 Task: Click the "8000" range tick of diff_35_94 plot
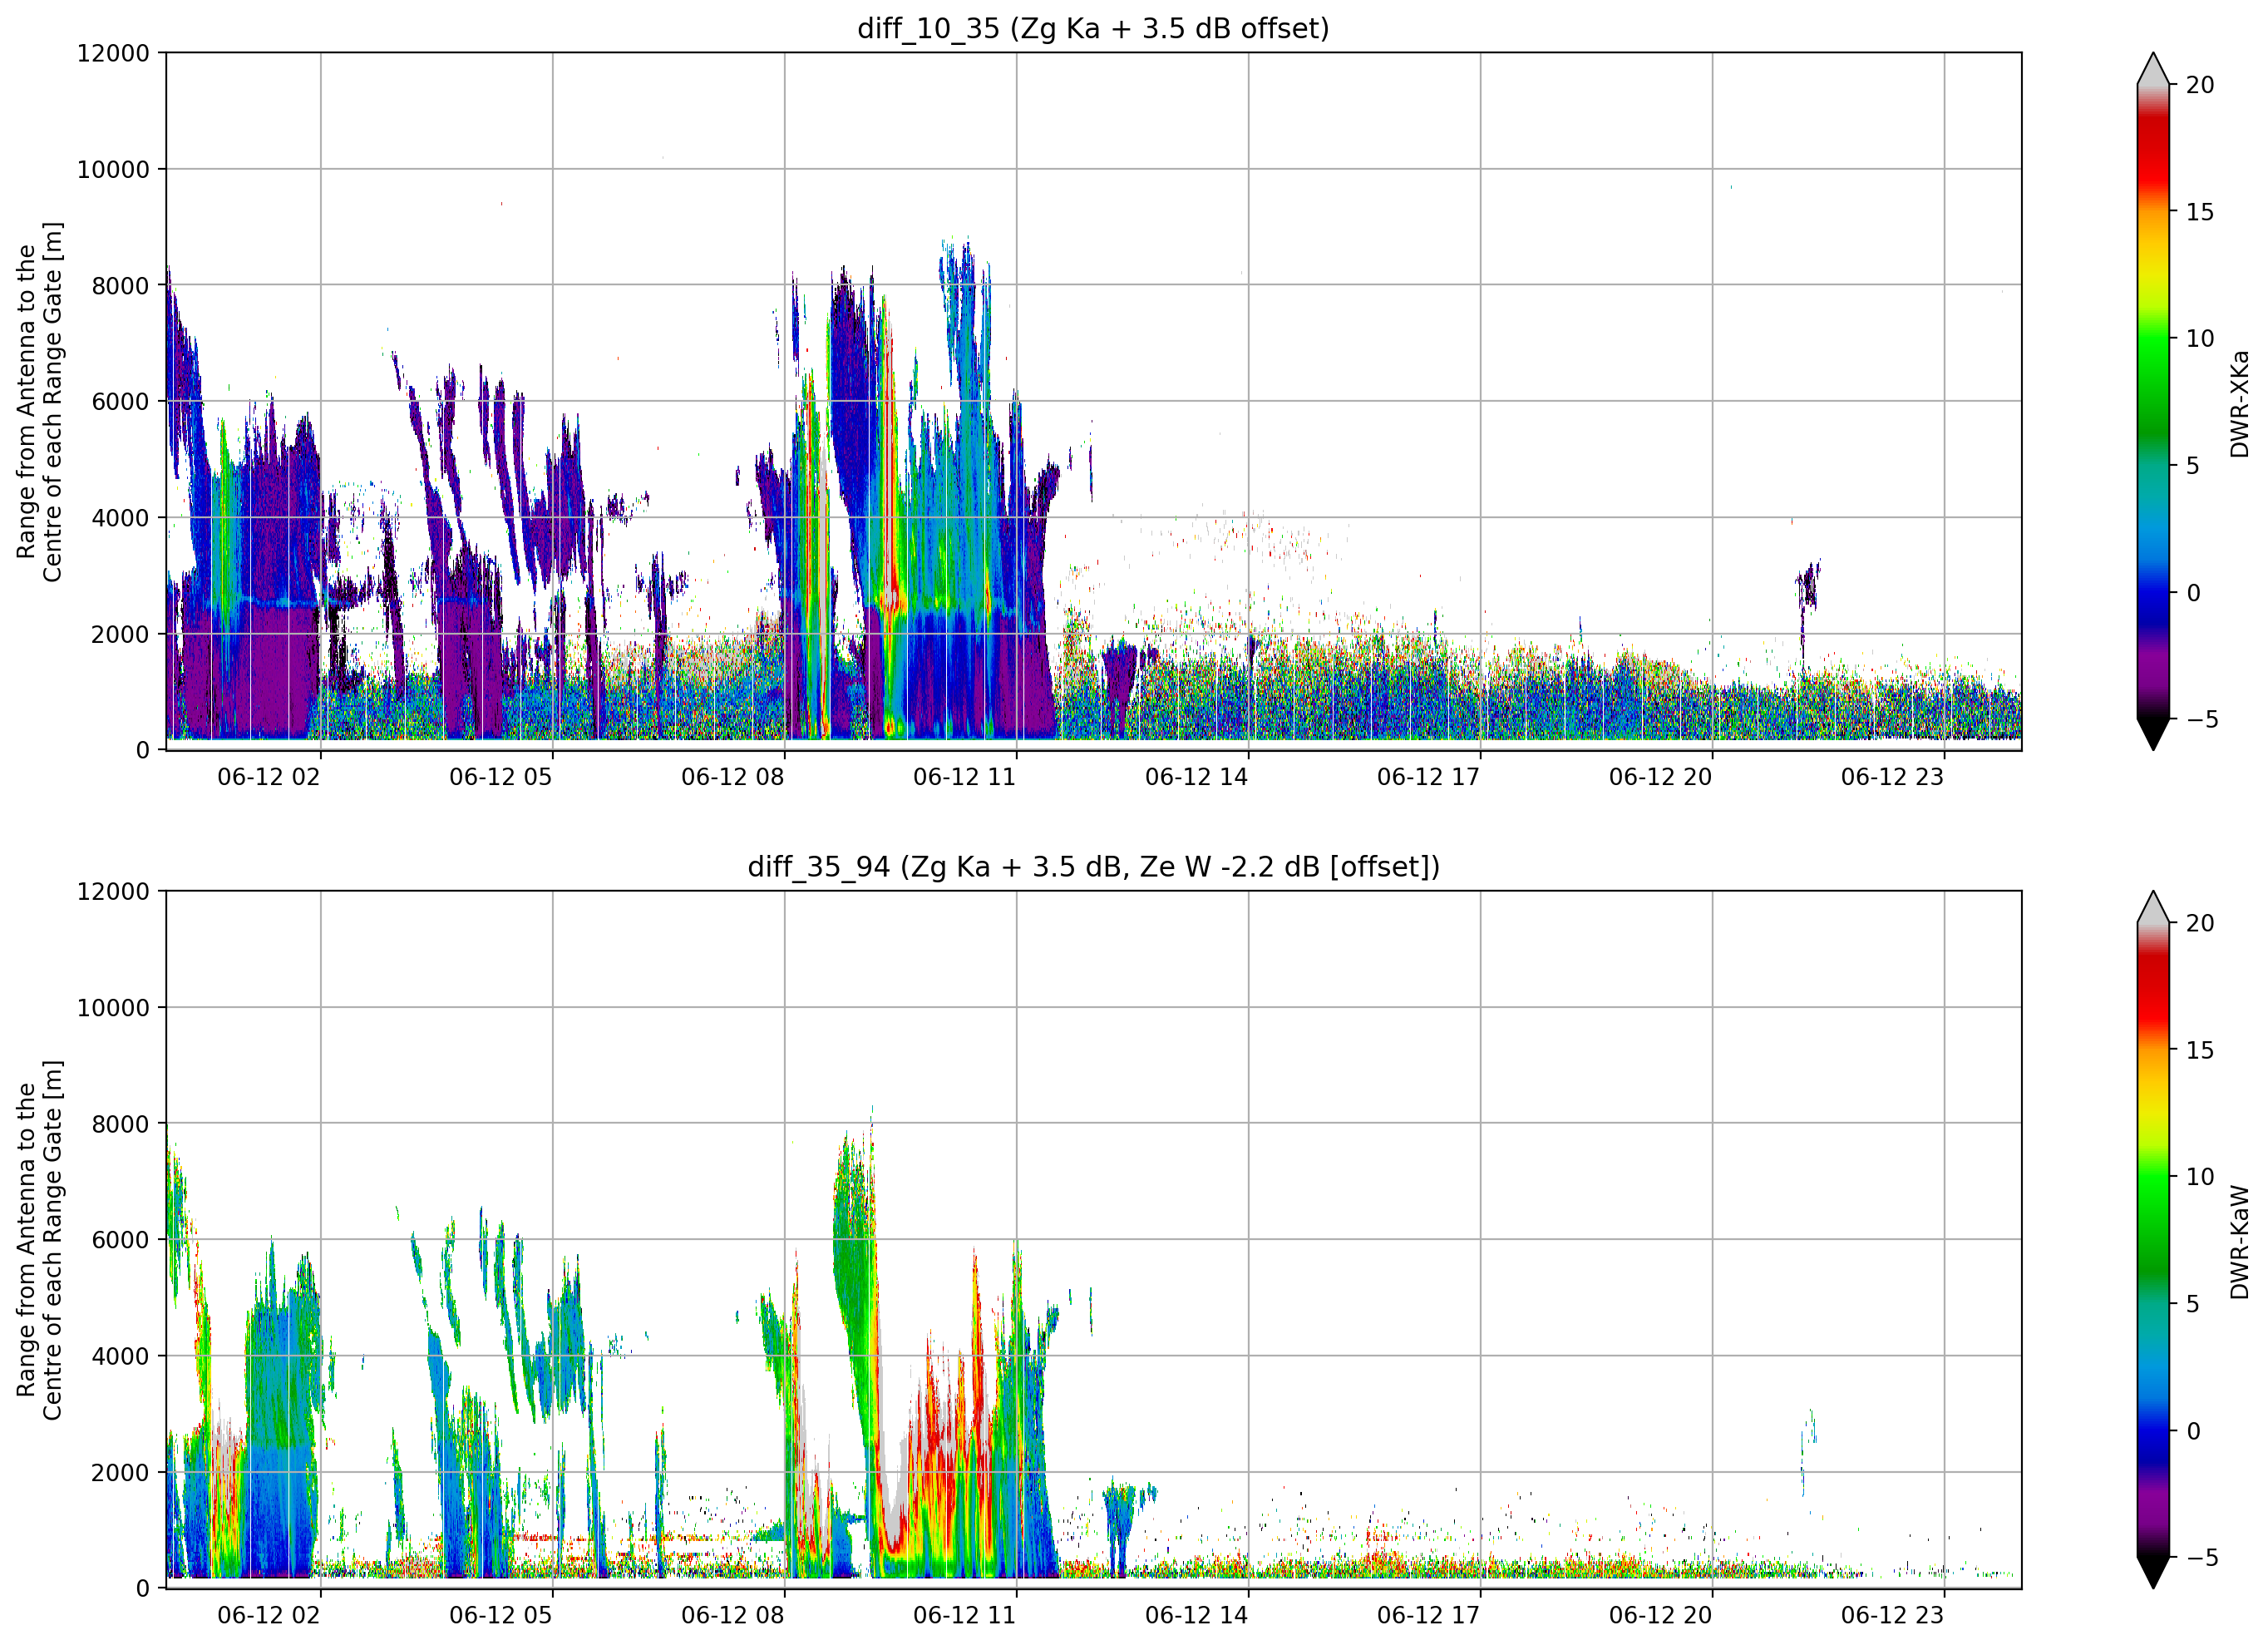120,1124
